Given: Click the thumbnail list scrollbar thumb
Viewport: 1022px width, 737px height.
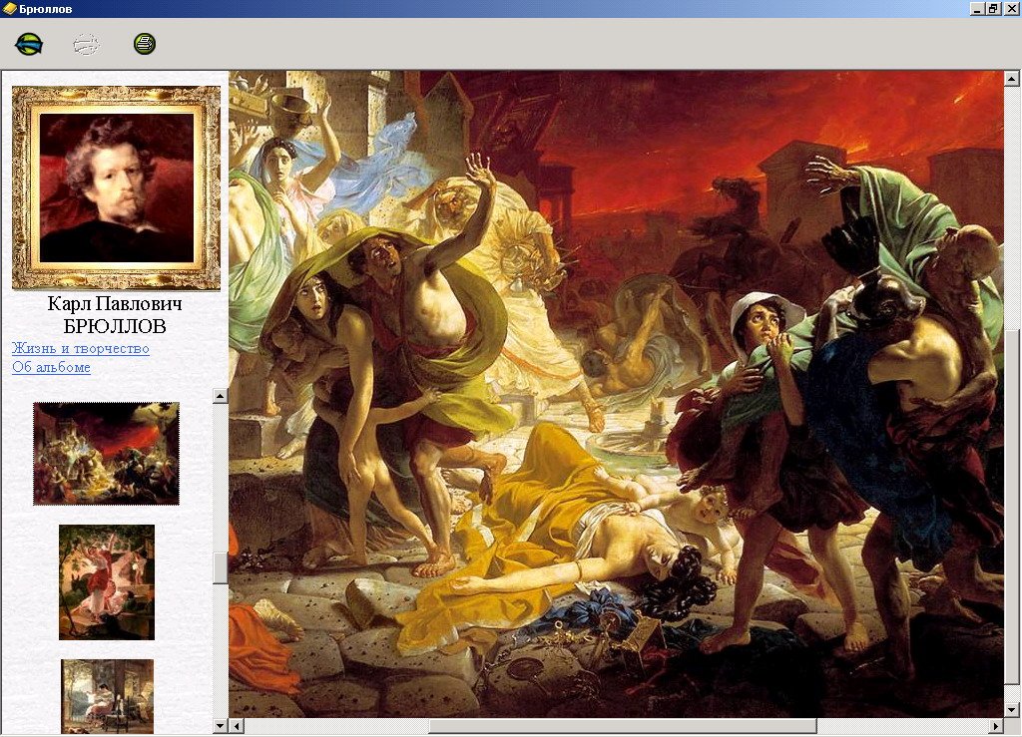Looking at the screenshot, I should tap(221, 566).
